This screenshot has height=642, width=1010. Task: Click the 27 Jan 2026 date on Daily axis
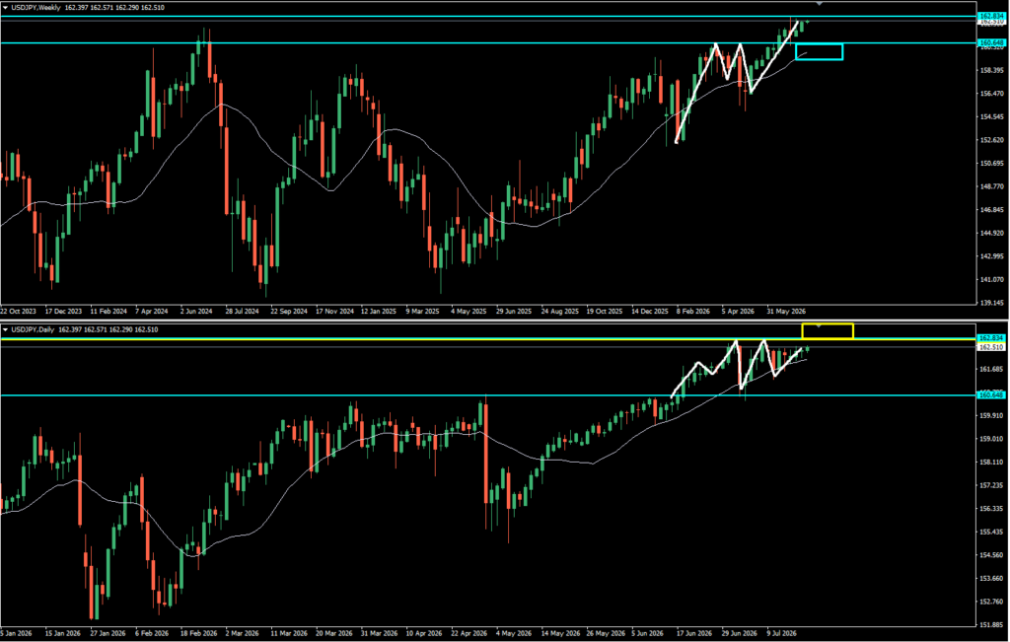[108, 633]
